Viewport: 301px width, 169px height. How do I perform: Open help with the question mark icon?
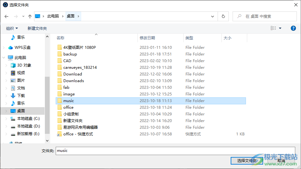[293, 28]
